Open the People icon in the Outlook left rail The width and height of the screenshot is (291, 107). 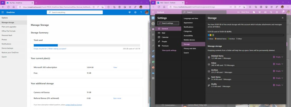click(x=153, y=40)
